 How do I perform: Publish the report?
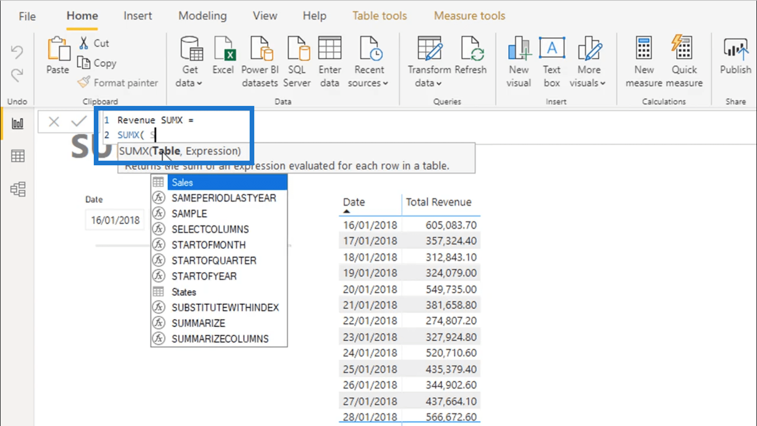point(735,55)
